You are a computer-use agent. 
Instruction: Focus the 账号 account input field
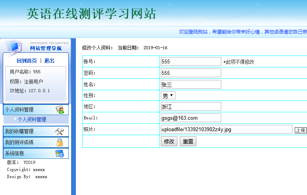(x=191, y=62)
